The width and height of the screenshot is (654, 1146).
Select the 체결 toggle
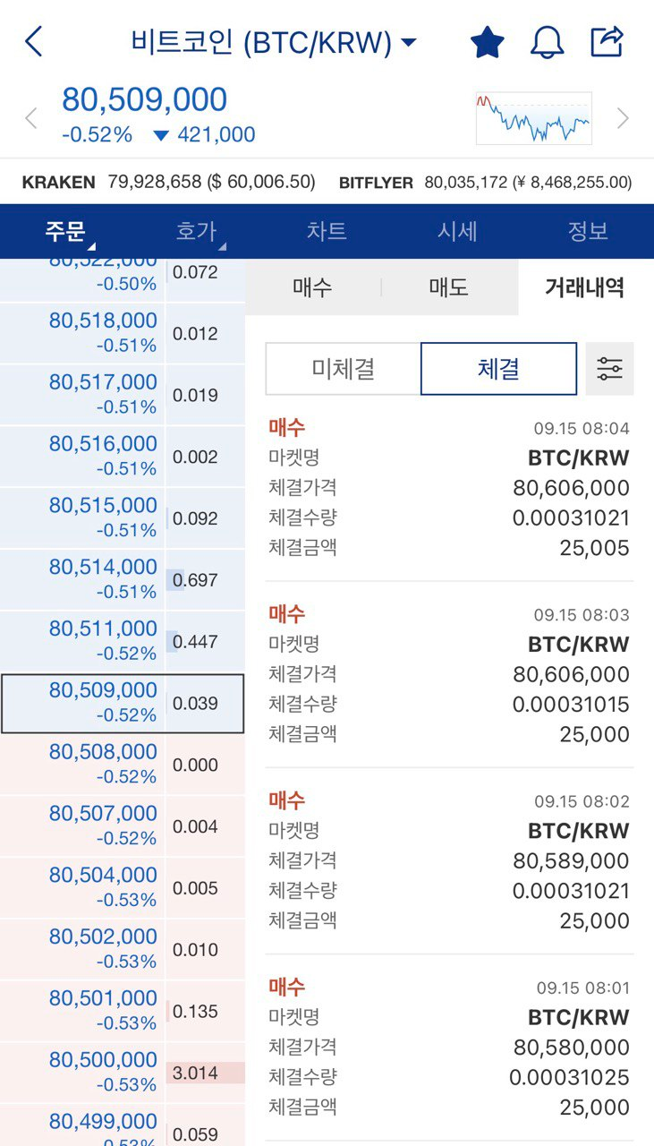[x=498, y=369]
